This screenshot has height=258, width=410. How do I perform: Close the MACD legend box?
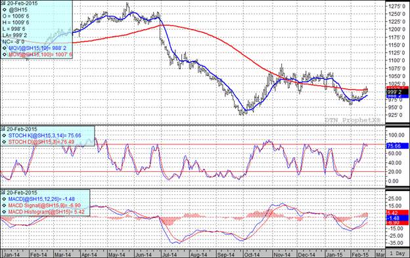tap(3, 192)
